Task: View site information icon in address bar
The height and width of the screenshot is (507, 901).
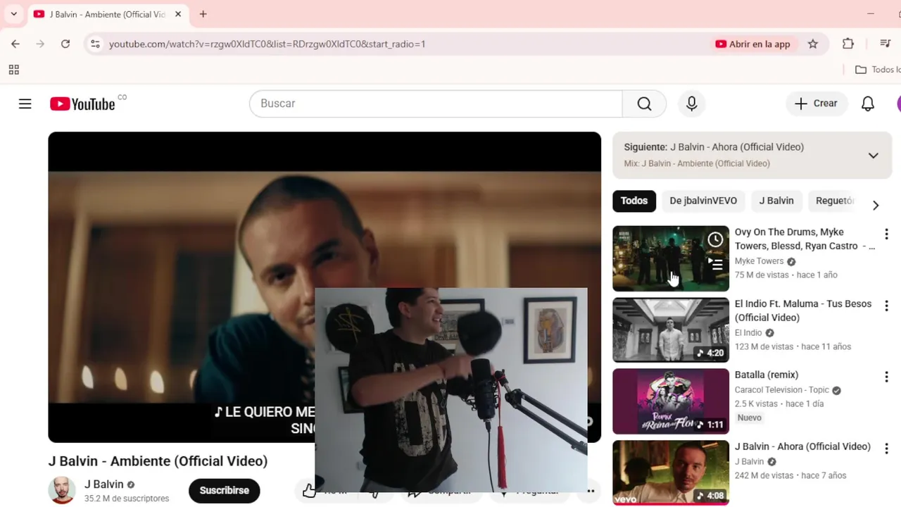Action: [96, 44]
